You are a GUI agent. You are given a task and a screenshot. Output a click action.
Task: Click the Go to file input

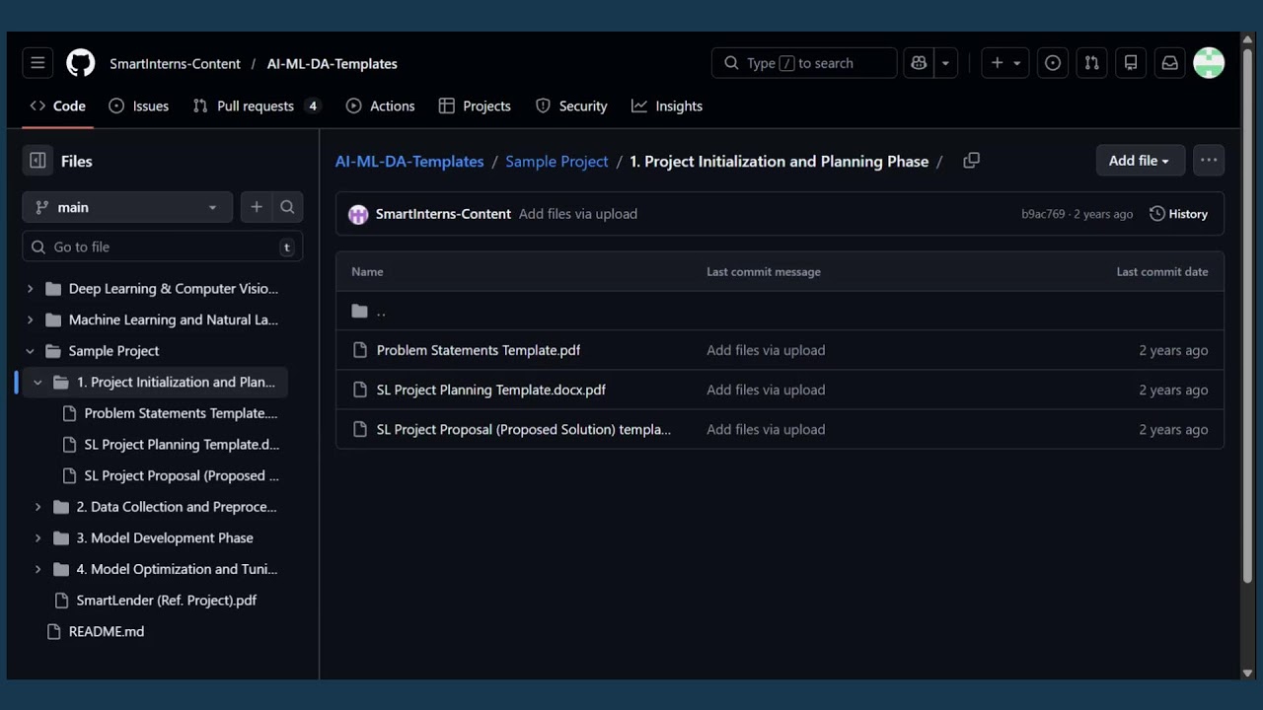click(163, 247)
